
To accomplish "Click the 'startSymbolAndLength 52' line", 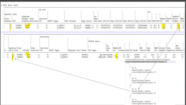I will (144, 104).
